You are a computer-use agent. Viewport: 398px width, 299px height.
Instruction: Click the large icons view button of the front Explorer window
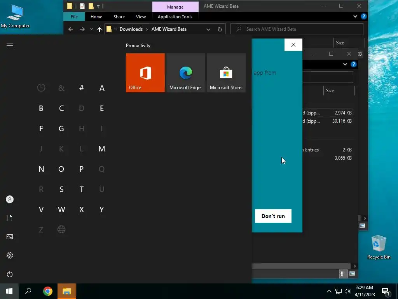tap(352, 274)
